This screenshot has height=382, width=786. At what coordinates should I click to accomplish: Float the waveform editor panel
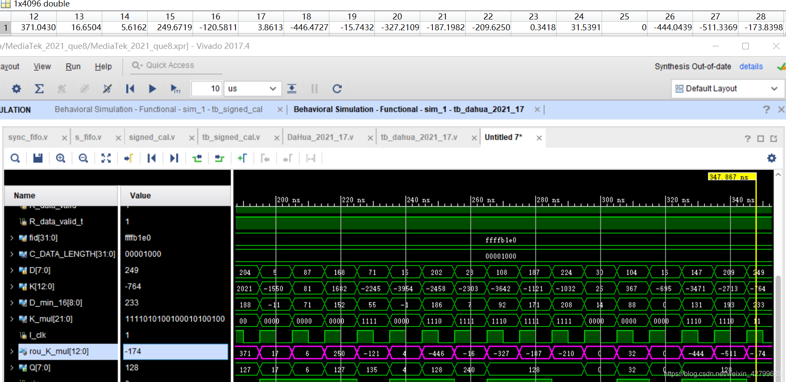click(x=773, y=138)
